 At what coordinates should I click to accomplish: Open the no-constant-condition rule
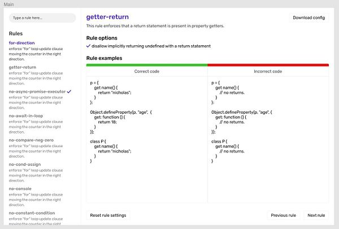tap(32, 213)
